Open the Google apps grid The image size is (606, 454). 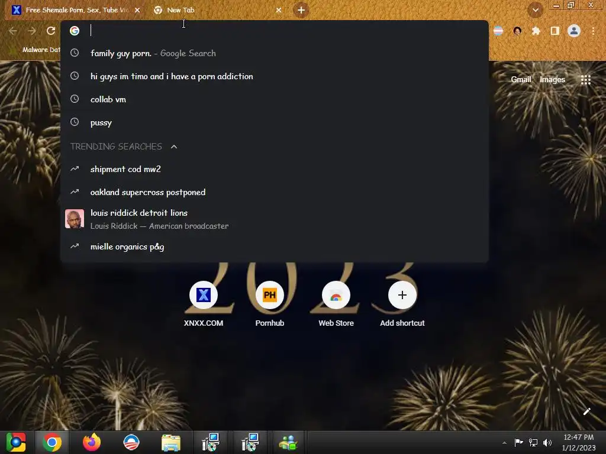[x=585, y=80]
